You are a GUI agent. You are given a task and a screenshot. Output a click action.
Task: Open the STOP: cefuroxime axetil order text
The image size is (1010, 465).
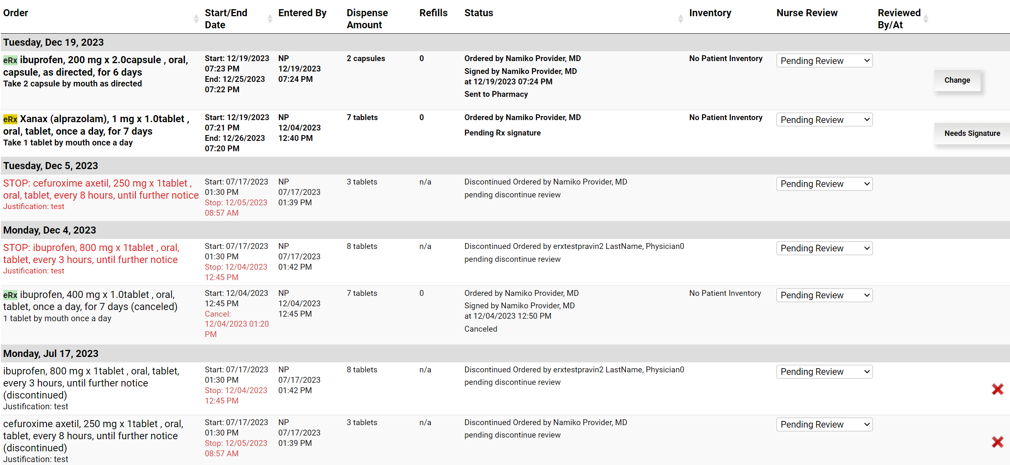(x=101, y=189)
